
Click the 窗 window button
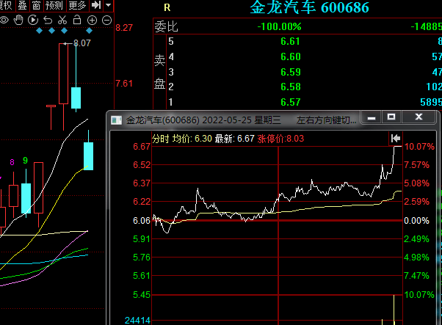tap(35, 5)
